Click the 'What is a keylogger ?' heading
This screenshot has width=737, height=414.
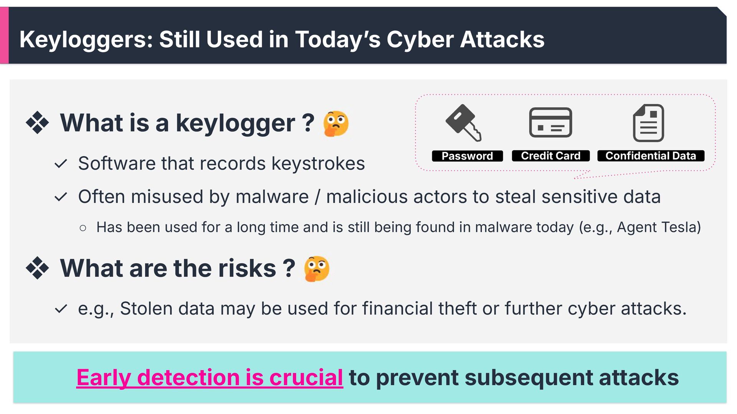tap(187, 123)
